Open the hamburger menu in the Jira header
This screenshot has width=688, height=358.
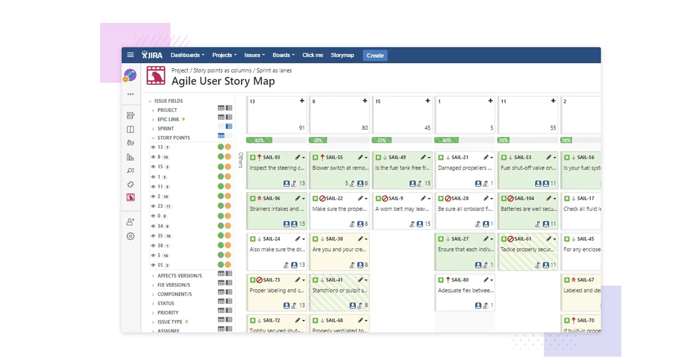130,55
